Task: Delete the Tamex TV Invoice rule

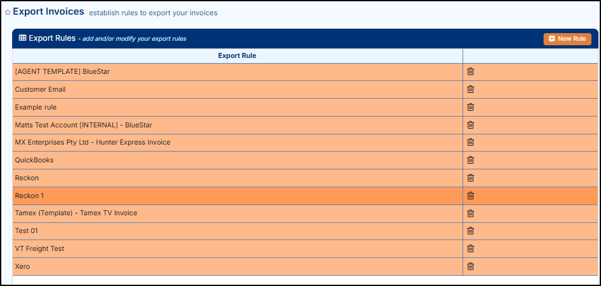Action: pos(470,213)
